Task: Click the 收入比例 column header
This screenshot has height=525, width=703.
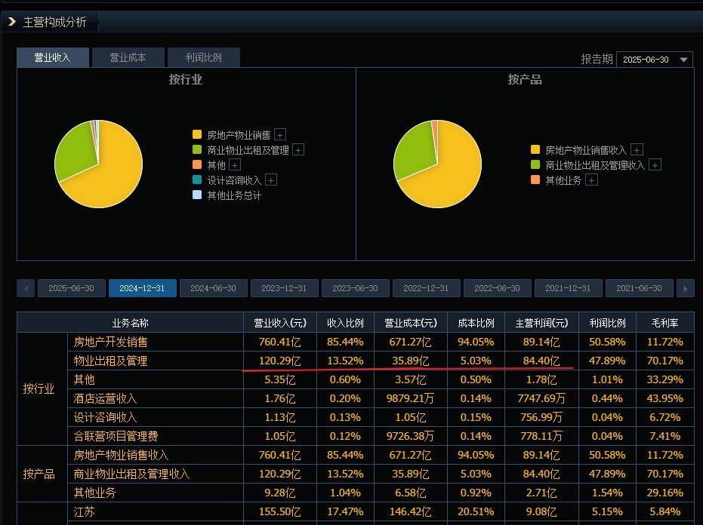Action: 345,323
